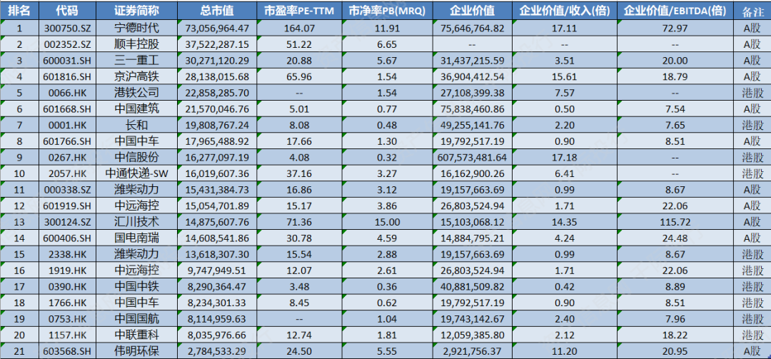Click the 京沪高铁 name cell
The height and width of the screenshot is (359, 771).
pos(136,76)
